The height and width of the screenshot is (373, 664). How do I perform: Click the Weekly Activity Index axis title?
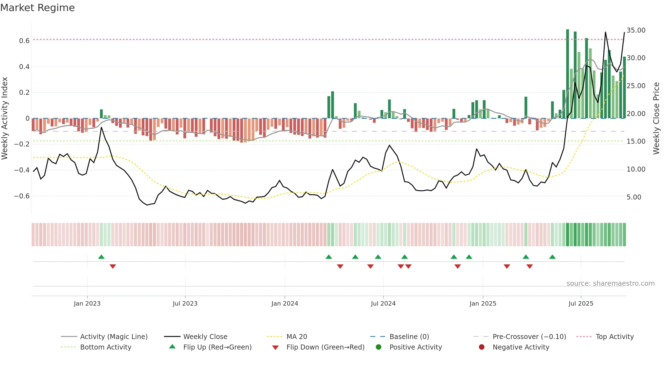coord(5,118)
